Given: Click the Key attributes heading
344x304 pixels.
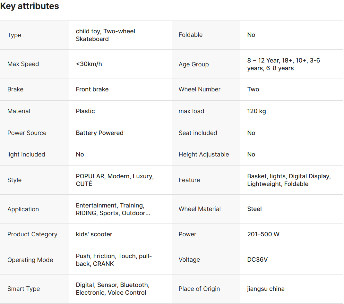Looking at the screenshot, I should 30,6.
